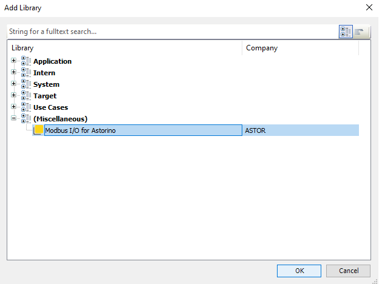379x284 pixels.
Task: Click the yellow Modbus library icon
Action: tap(38, 130)
